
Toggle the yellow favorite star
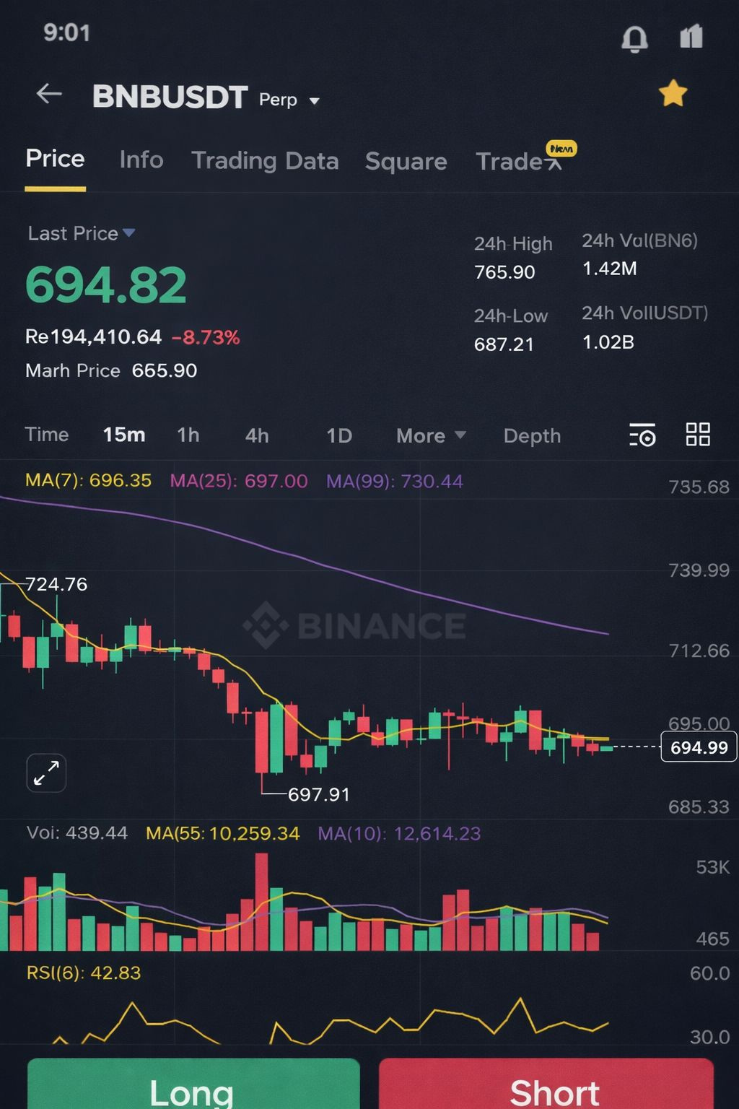coord(673,94)
